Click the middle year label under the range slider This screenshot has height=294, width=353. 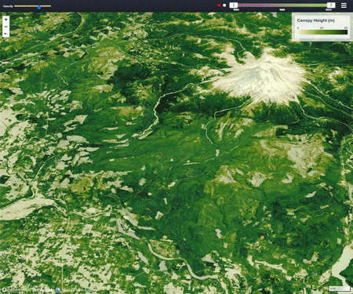click(282, 9)
